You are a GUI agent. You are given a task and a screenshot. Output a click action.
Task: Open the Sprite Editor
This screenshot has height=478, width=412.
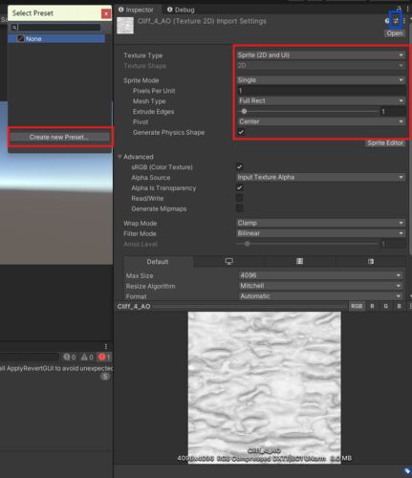(385, 143)
